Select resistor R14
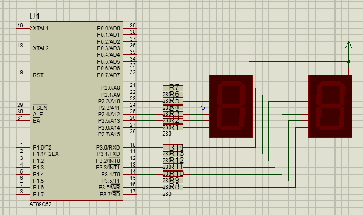The image size is (363, 215). (x=173, y=147)
